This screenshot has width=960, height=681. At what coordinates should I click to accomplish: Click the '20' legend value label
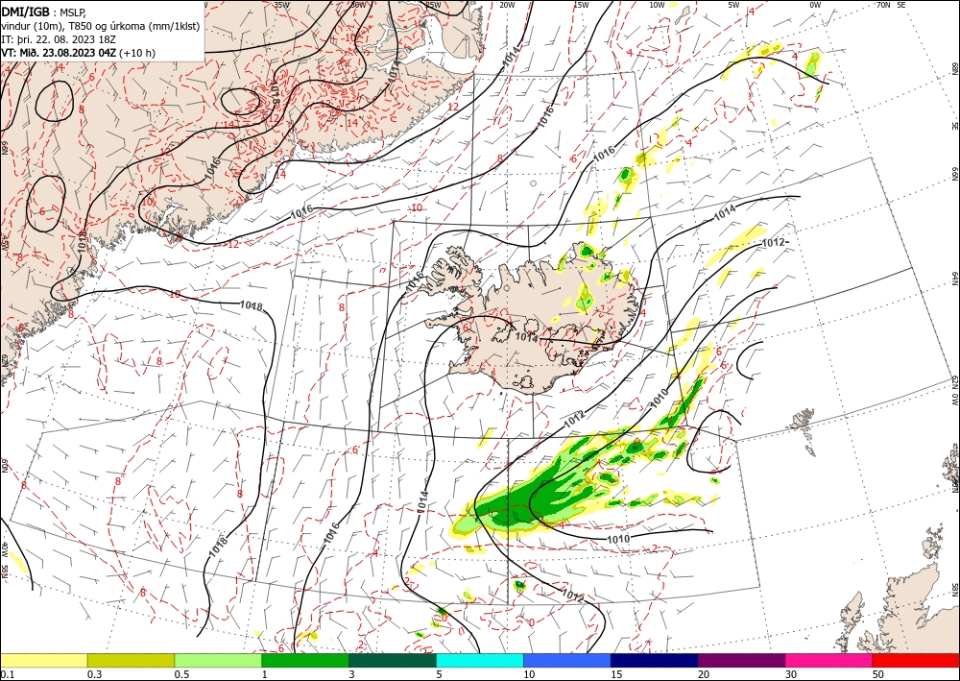pyautogui.click(x=704, y=674)
